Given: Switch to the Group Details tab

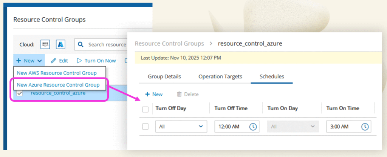Looking at the screenshot, I should coord(164,76).
